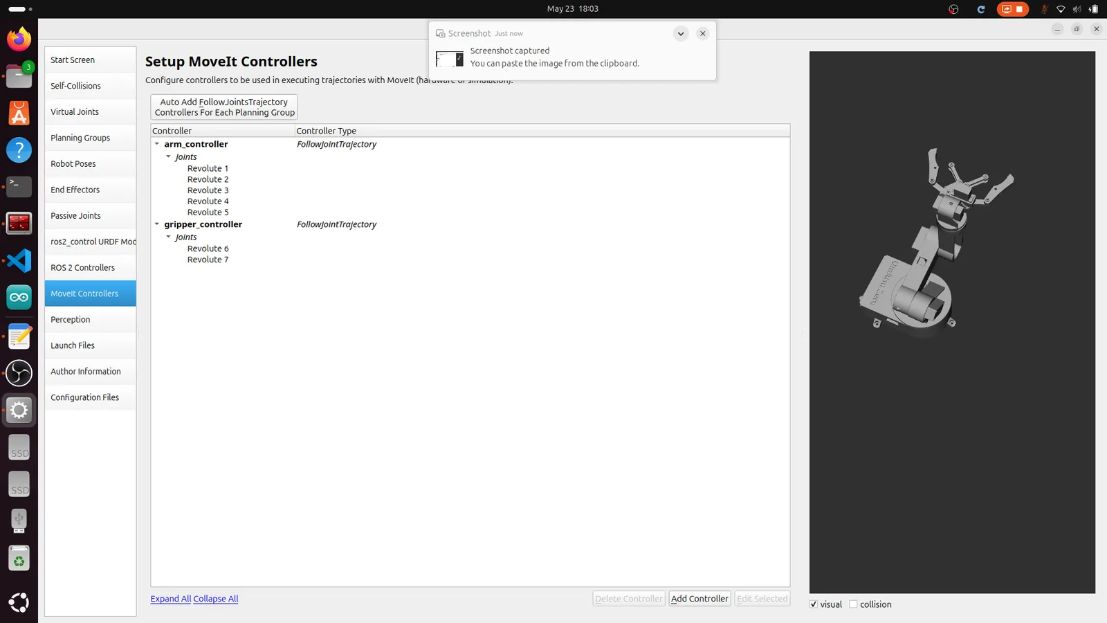Open the Wi-Fi network indicator

1060,9
